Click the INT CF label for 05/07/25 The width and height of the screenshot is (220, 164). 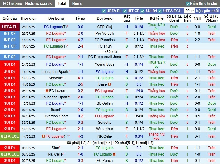click(x=10, y=57)
